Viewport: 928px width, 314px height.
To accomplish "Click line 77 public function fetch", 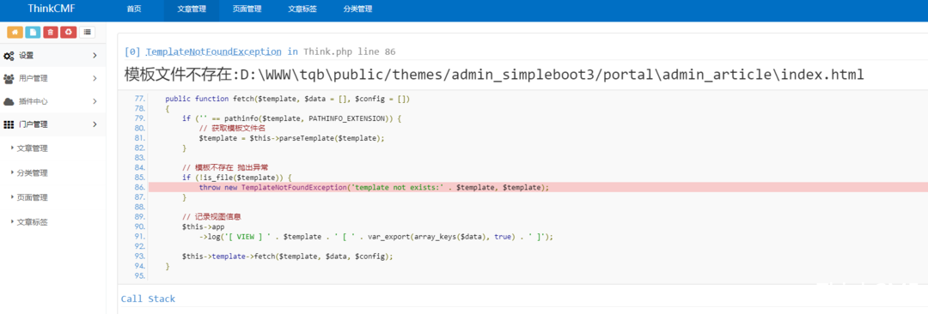I will pos(288,99).
